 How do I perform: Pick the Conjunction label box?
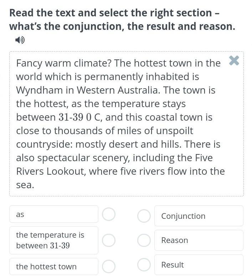[x=199, y=216]
